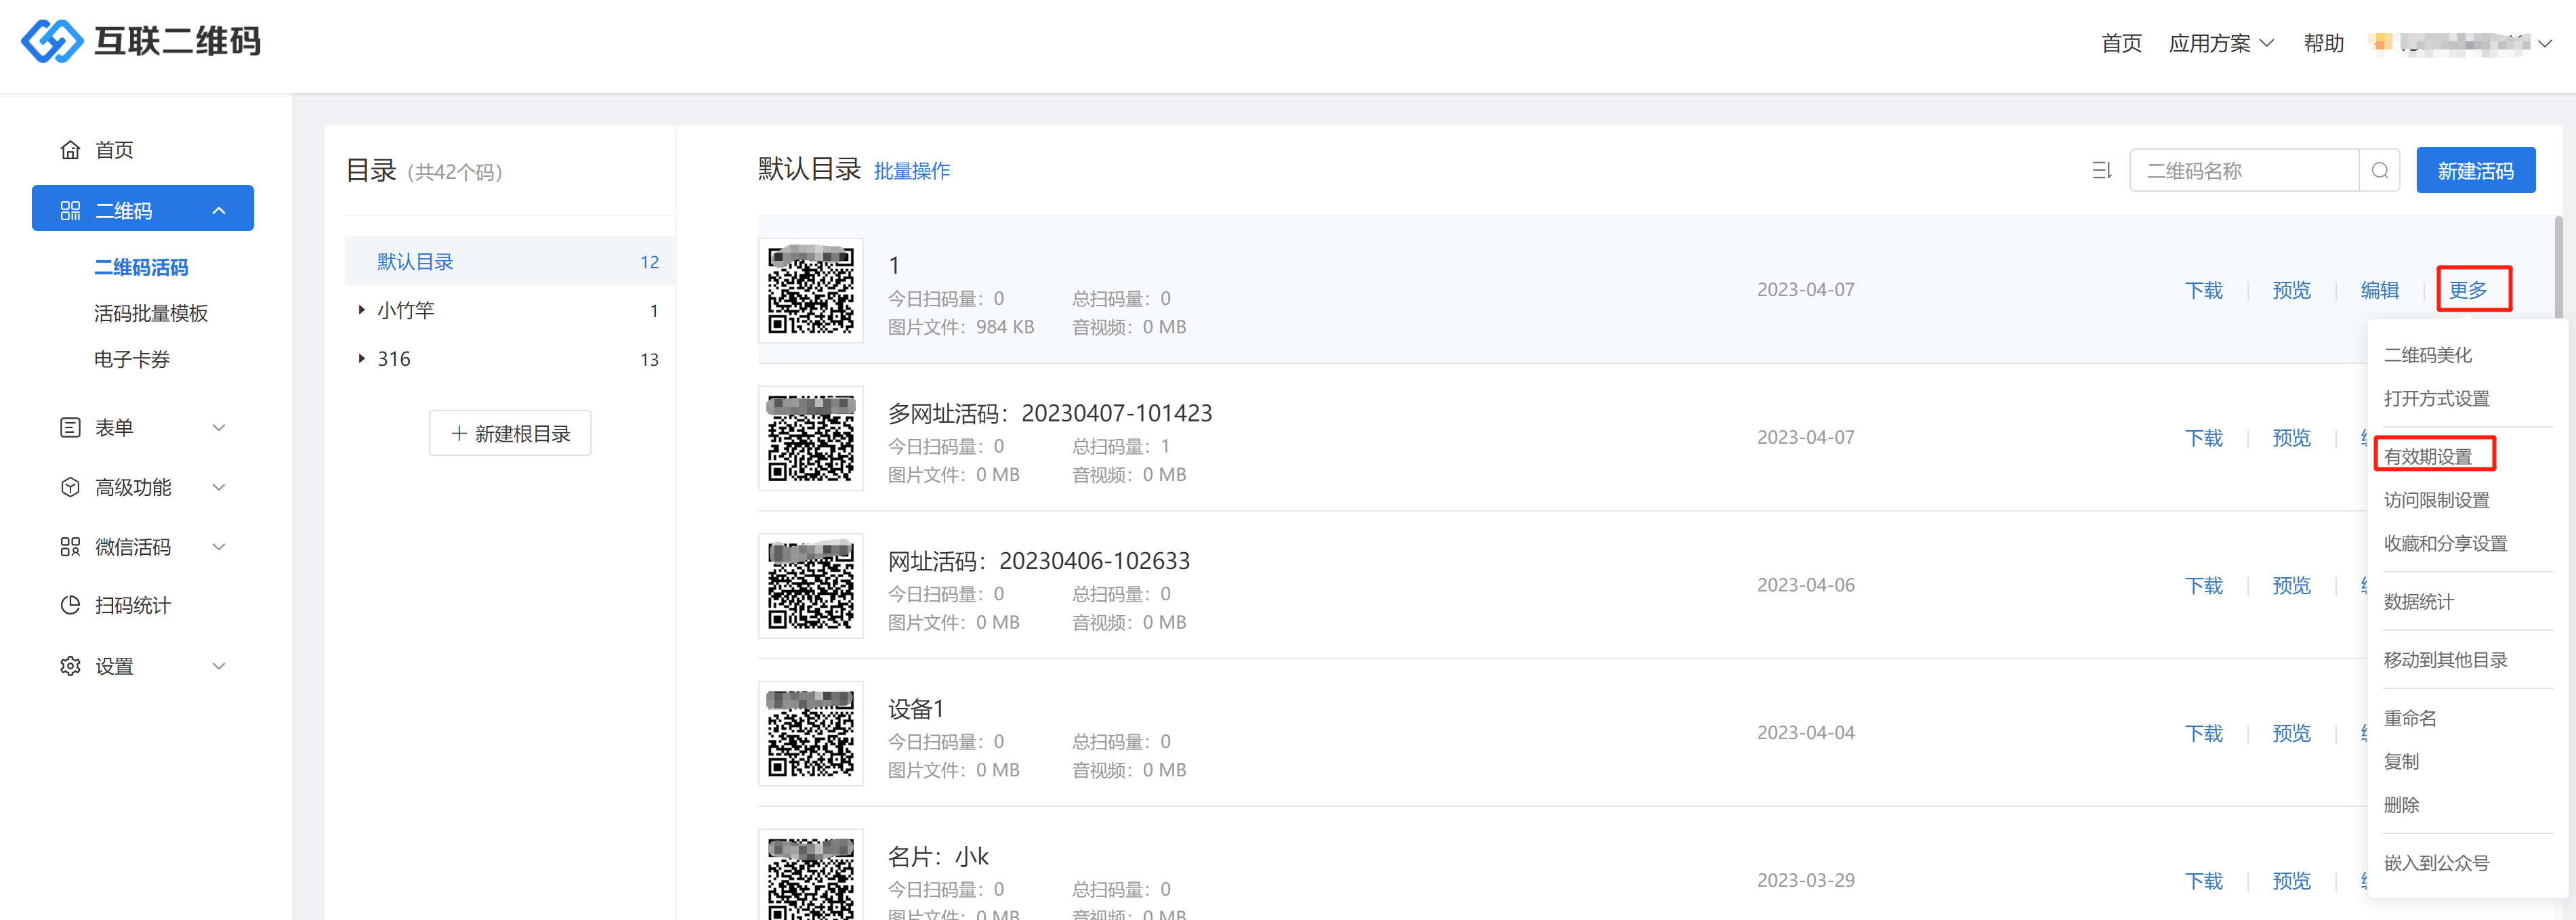The image size is (2576, 920).
Task: Click the 互联二维码 logo icon
Action: (x=52, y=41)
